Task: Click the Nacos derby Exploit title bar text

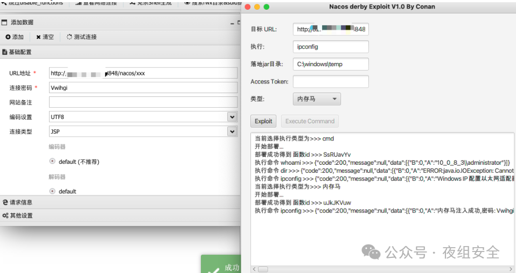Action: pyautogui.click(x=382, y=6)
